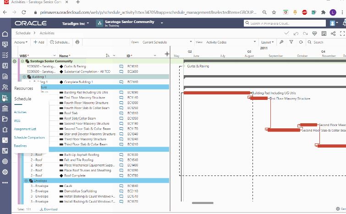Click the share icon

click(333, 33)
